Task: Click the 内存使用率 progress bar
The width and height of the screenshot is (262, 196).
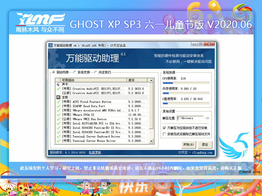Action: [x=186, y=93]
